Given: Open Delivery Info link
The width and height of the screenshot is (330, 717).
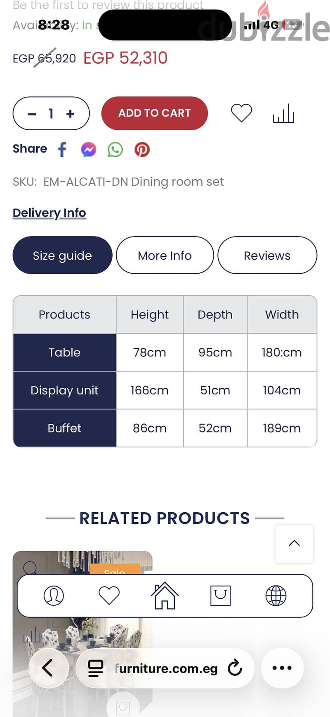Looking at the screenshot, I should [49, 213].
